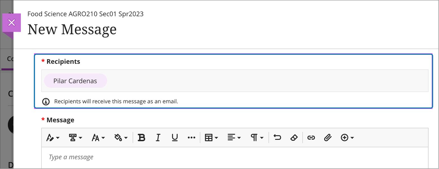The width and height of the screenshot is (439, 169).
Task: Open the insert table dropdown
Action: (211, 138)
